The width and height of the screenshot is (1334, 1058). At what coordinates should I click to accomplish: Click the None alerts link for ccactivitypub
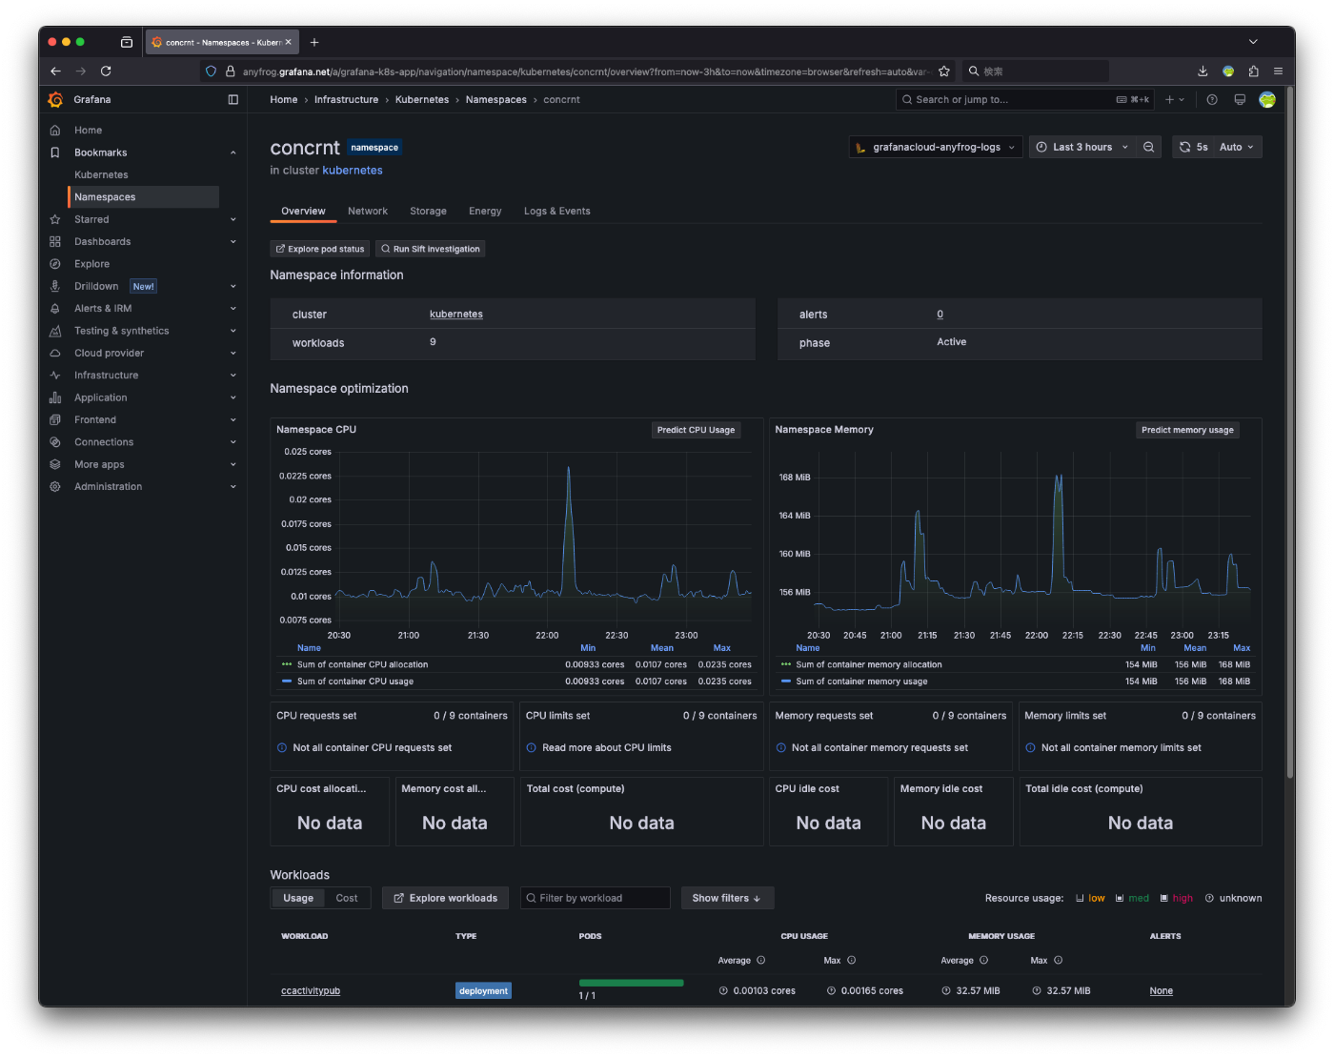pos(1161,991)
